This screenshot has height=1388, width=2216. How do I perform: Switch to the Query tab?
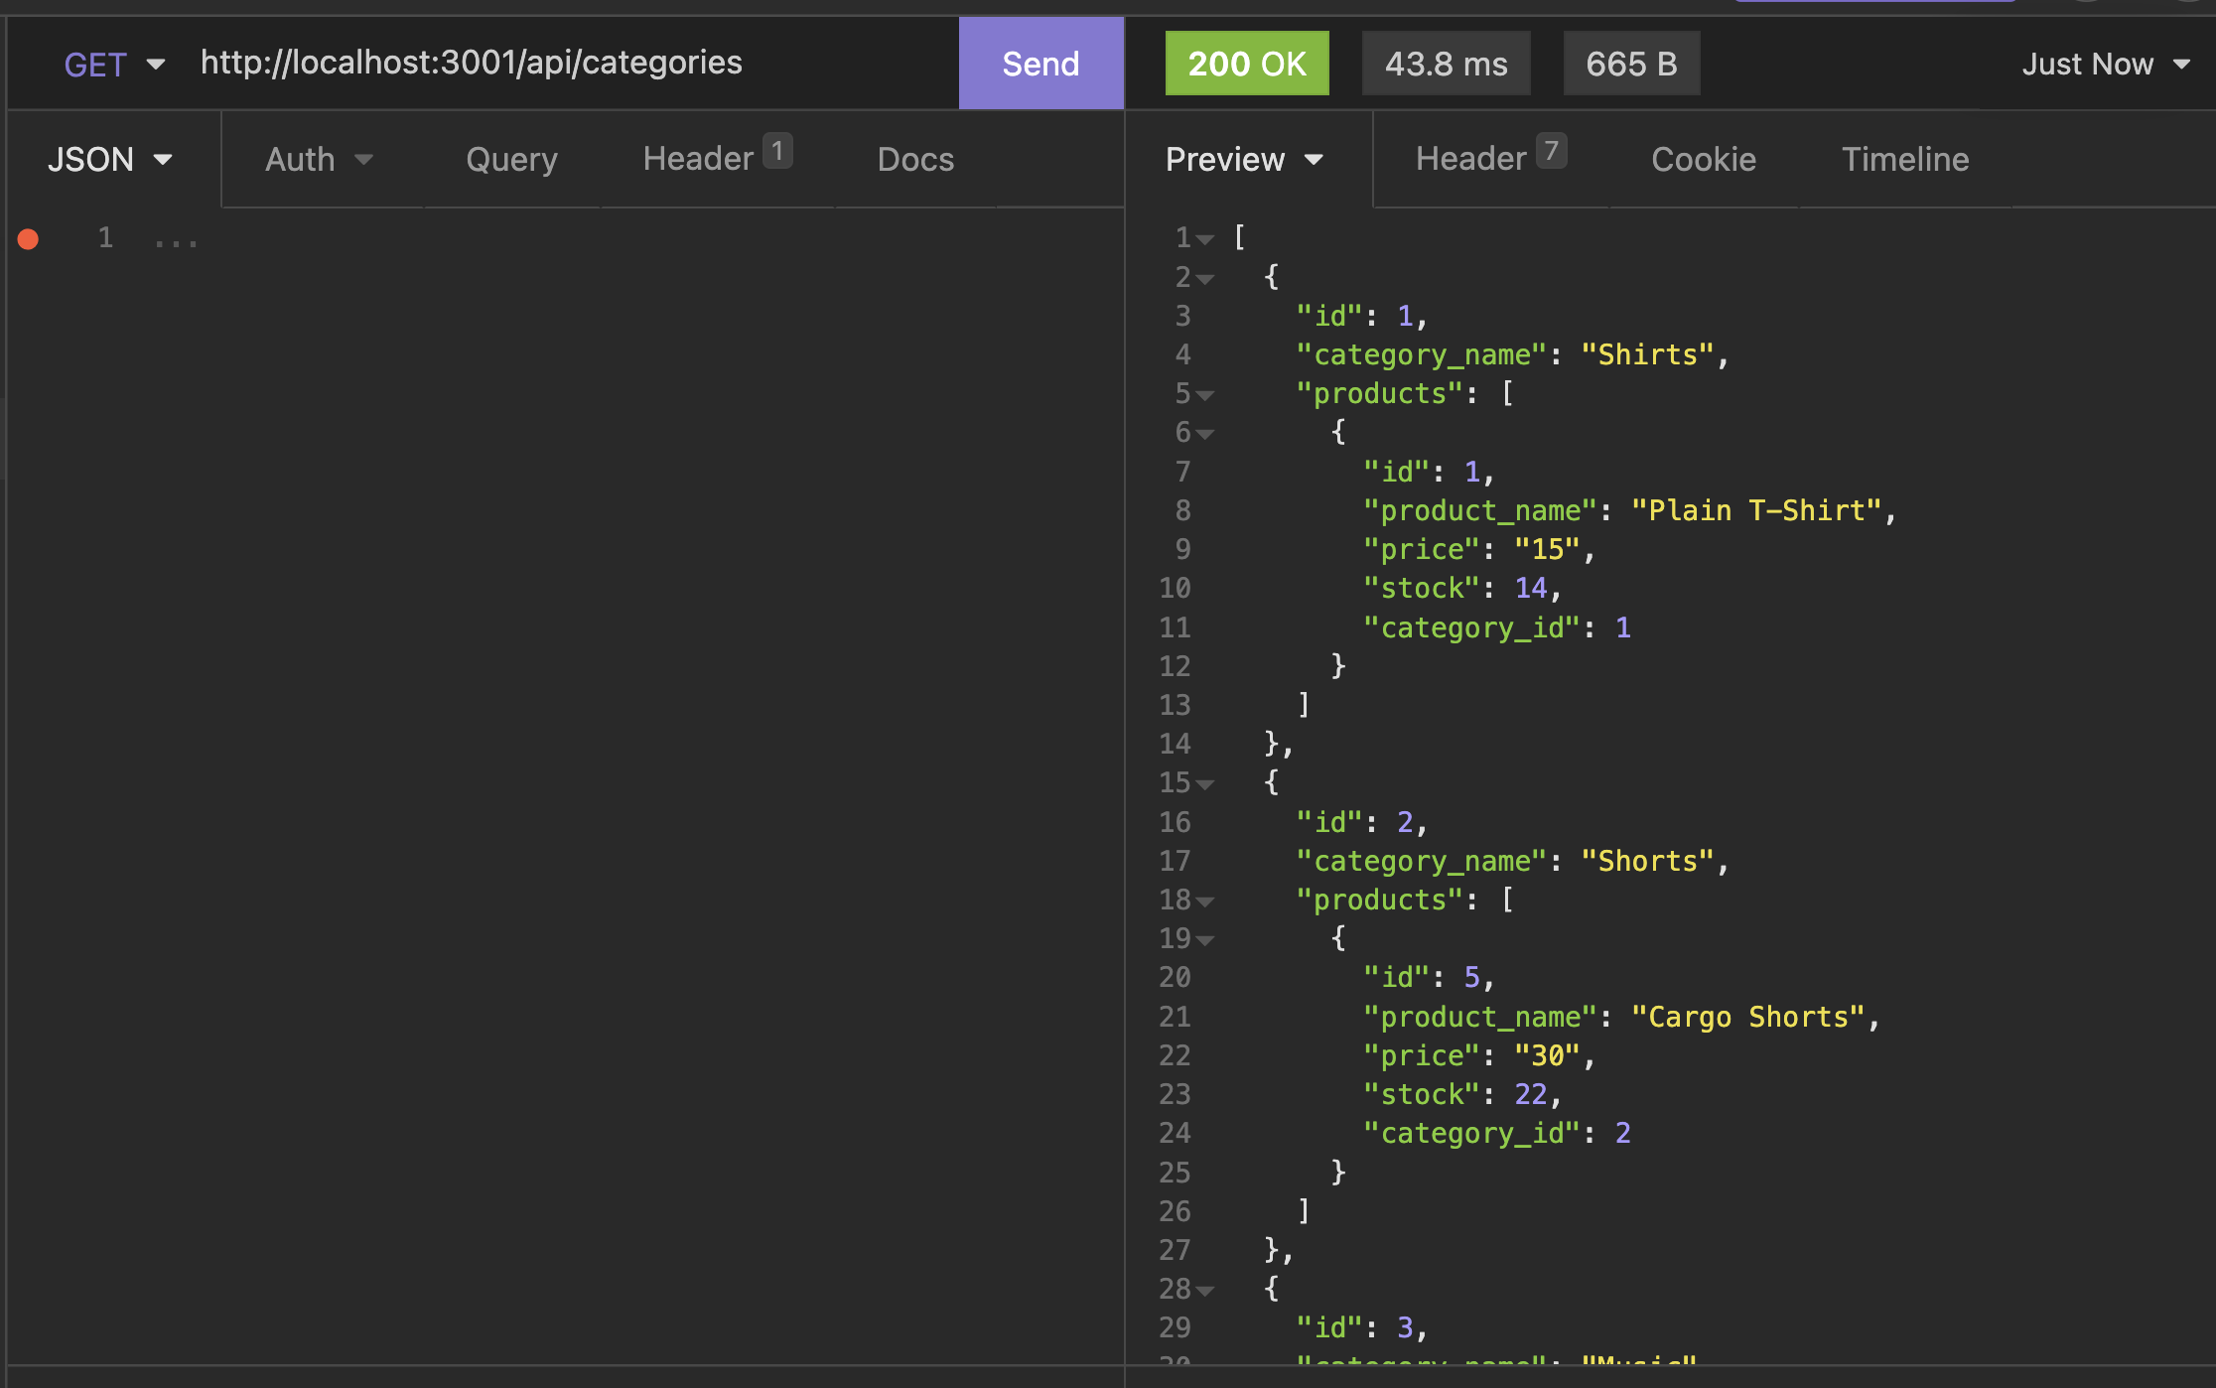click(511, 159)
